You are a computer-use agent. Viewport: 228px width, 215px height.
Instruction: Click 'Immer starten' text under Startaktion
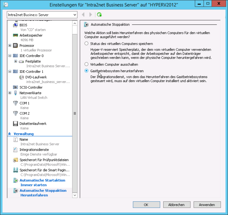click(x=34, y=185)
